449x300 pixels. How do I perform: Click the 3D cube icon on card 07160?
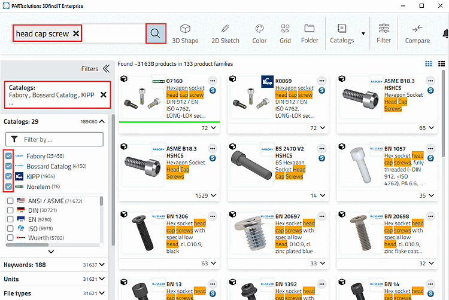(124, 78)
